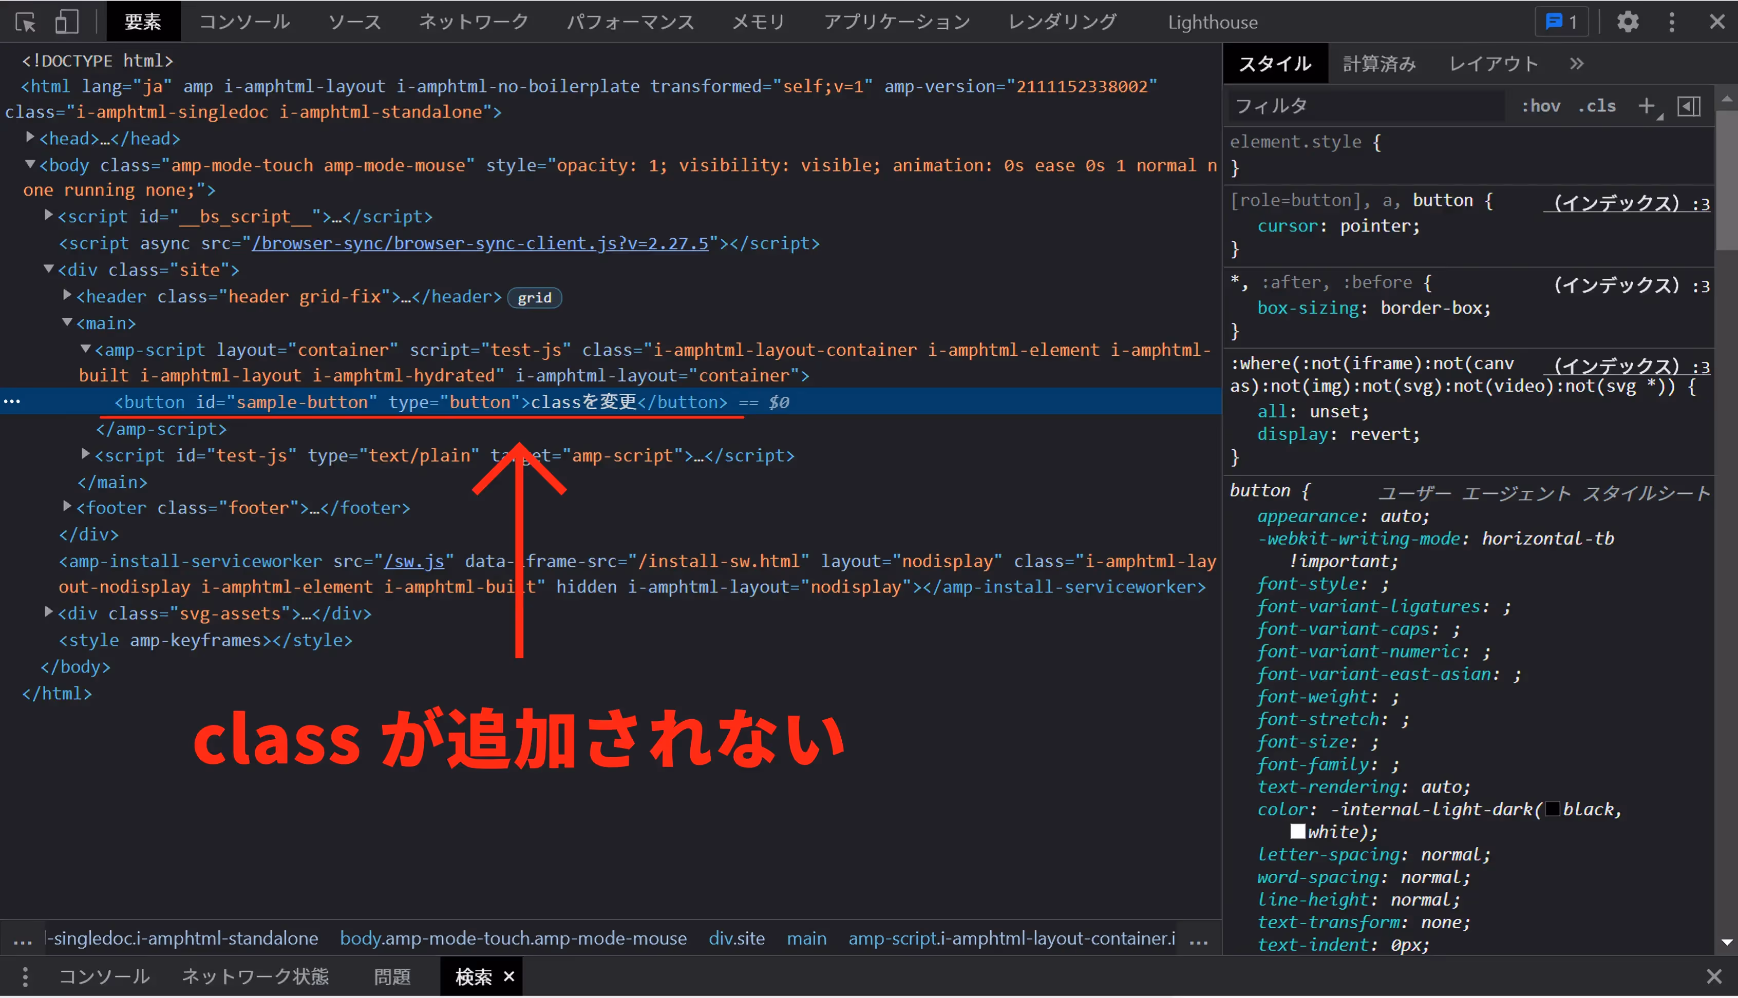Open the Lighthouse tab

[1212, 22]
